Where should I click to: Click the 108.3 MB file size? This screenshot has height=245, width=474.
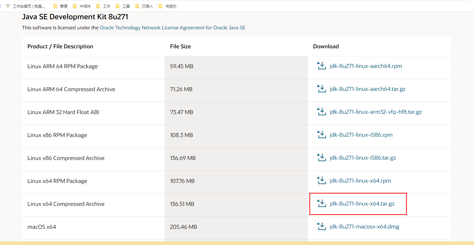click(182, 135)
